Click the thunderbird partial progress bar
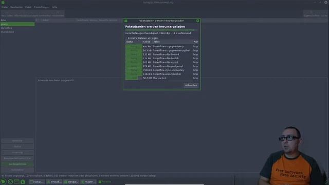Image resolution: width=329 pixels, height=185 pixels. point(134,78)
